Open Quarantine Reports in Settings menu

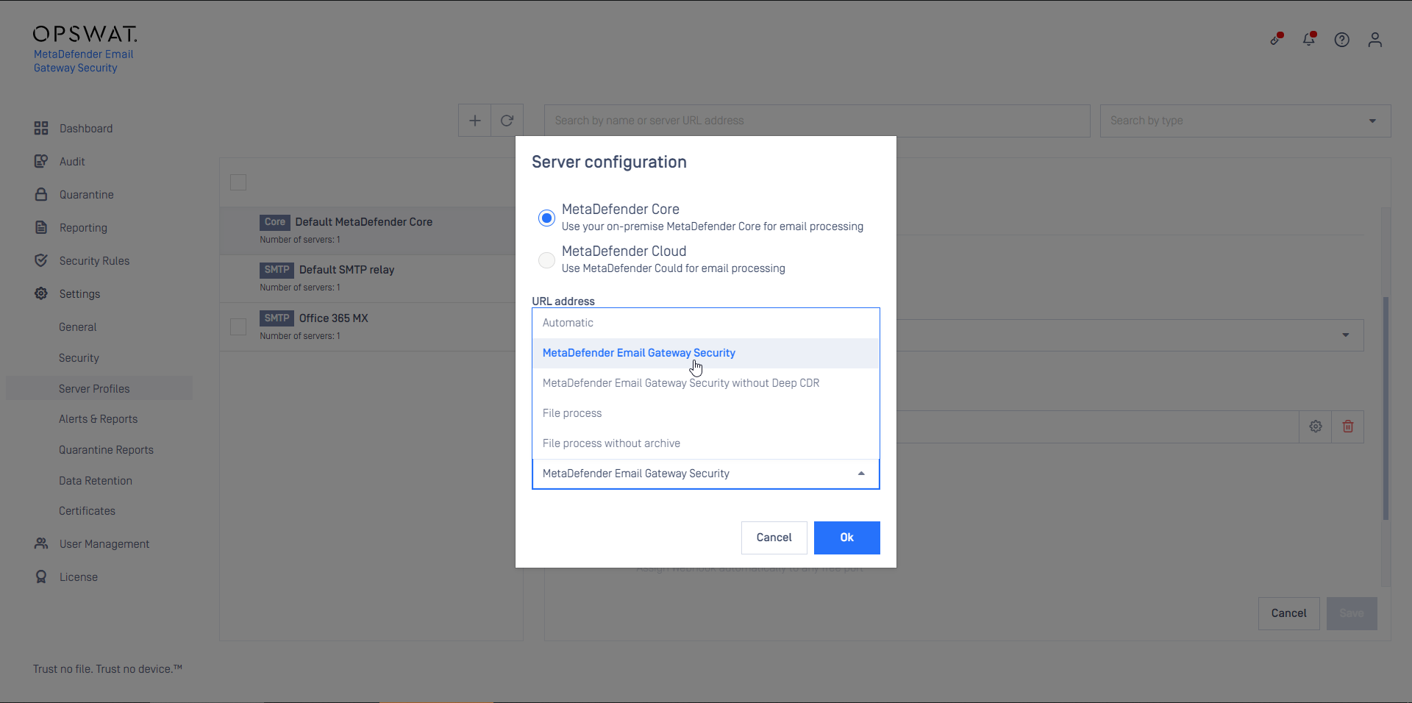click(106, 450)
